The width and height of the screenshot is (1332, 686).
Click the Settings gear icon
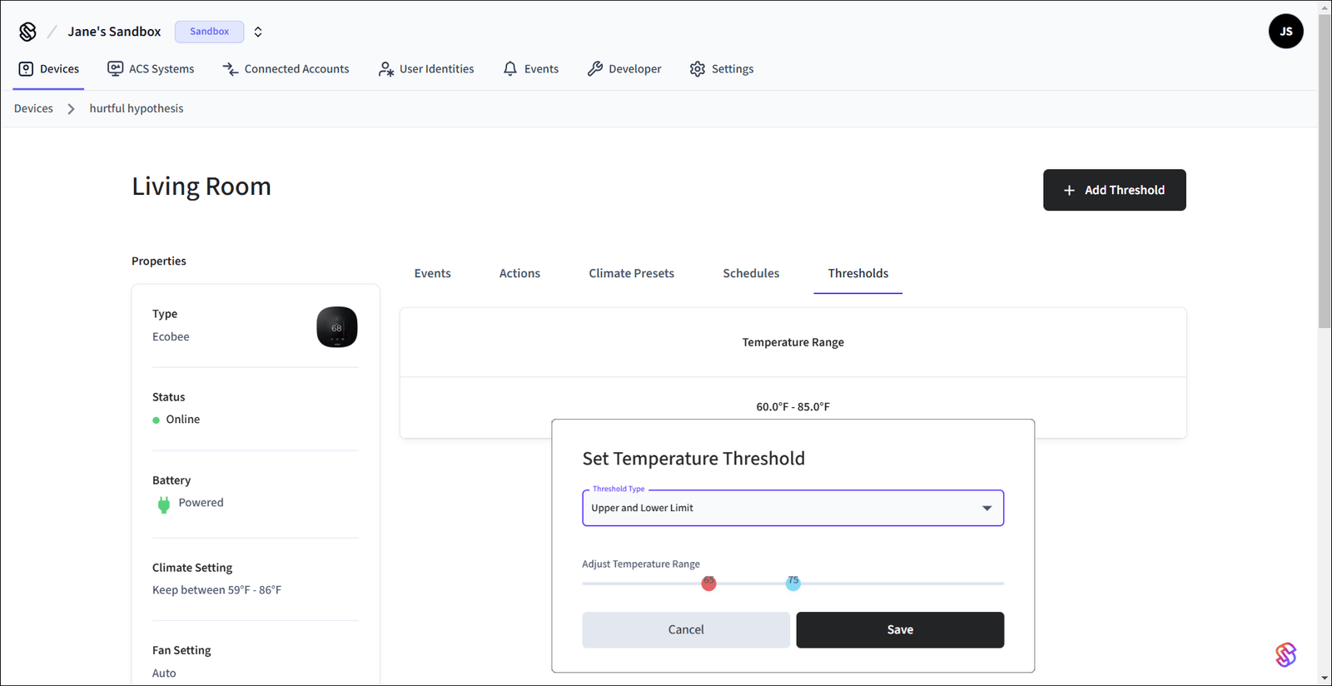coord(698,69)
